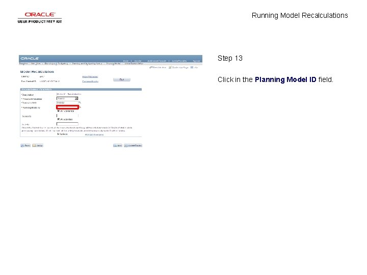Click the Notify button
Image resolution: width=367 pixels, height=275 pixels.
pyautogui.click(x=38, y=146)
